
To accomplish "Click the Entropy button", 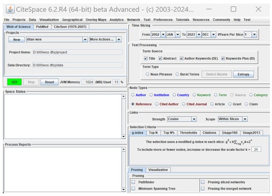I will click(x=243, y=74).
